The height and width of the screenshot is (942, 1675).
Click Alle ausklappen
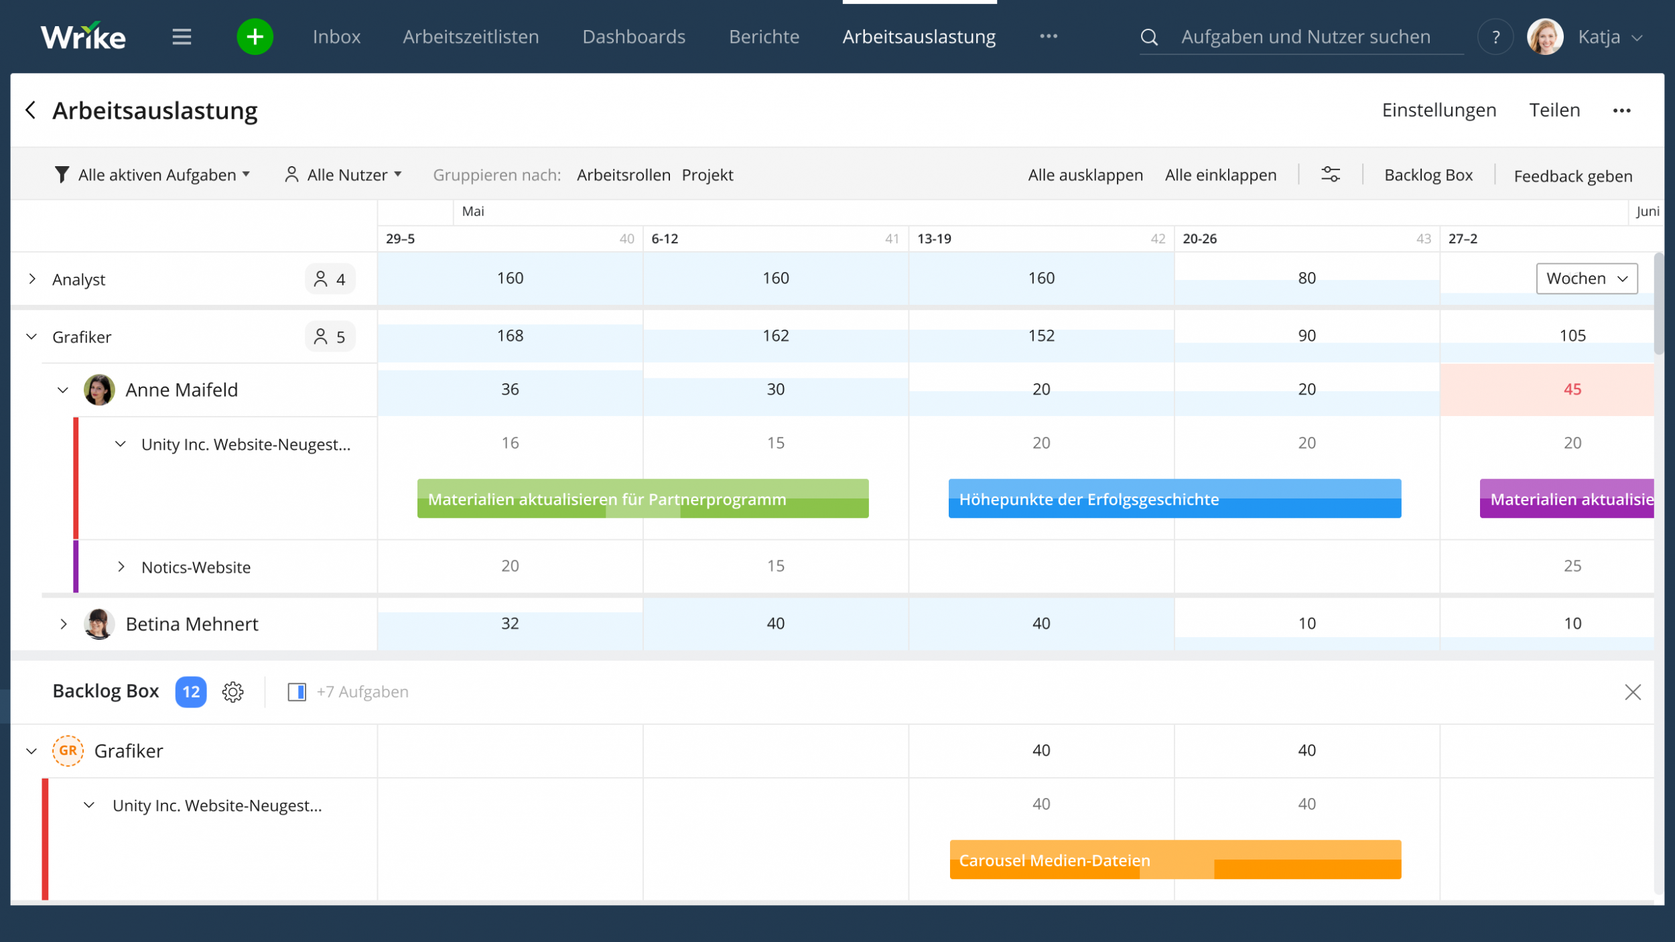[1085, 175]
